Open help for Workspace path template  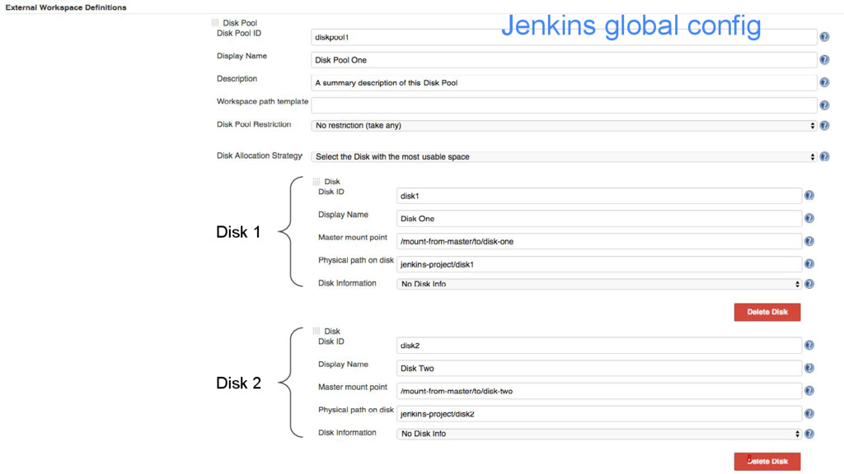coord(824,105)
